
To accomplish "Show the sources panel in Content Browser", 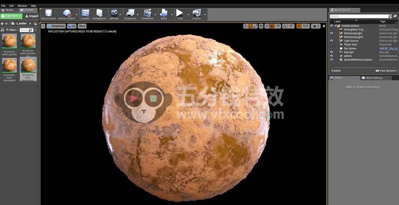I will click(x=2, y=30).
